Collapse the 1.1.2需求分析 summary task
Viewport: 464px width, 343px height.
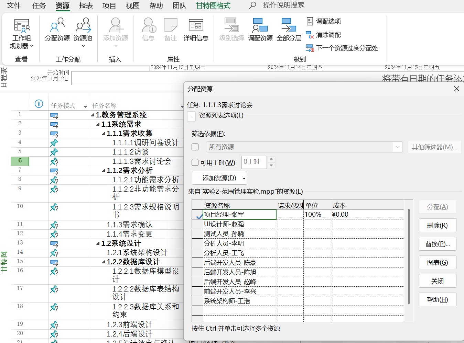(x=104, y=170)
